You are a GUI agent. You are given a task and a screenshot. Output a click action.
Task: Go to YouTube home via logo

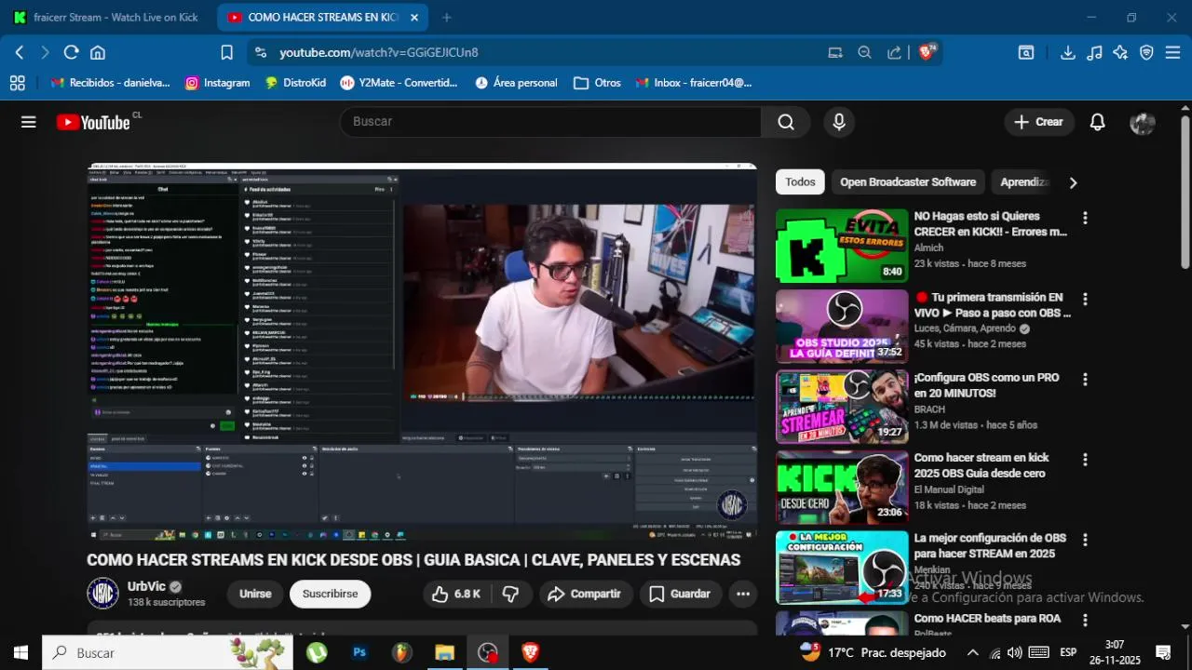[93, 122]
